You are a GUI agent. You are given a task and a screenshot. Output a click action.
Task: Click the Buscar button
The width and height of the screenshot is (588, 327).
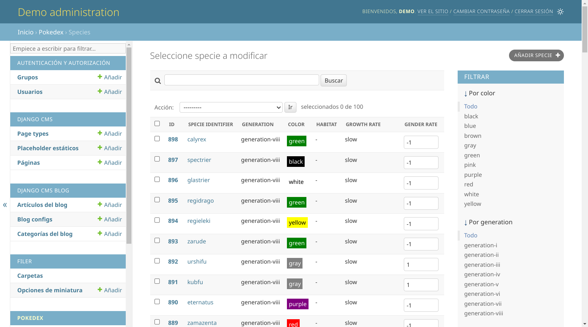pos(333,80)
